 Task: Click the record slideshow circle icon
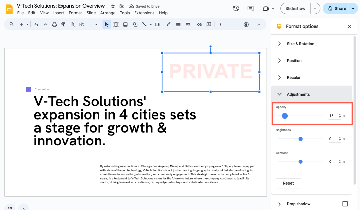click(246, 24)
